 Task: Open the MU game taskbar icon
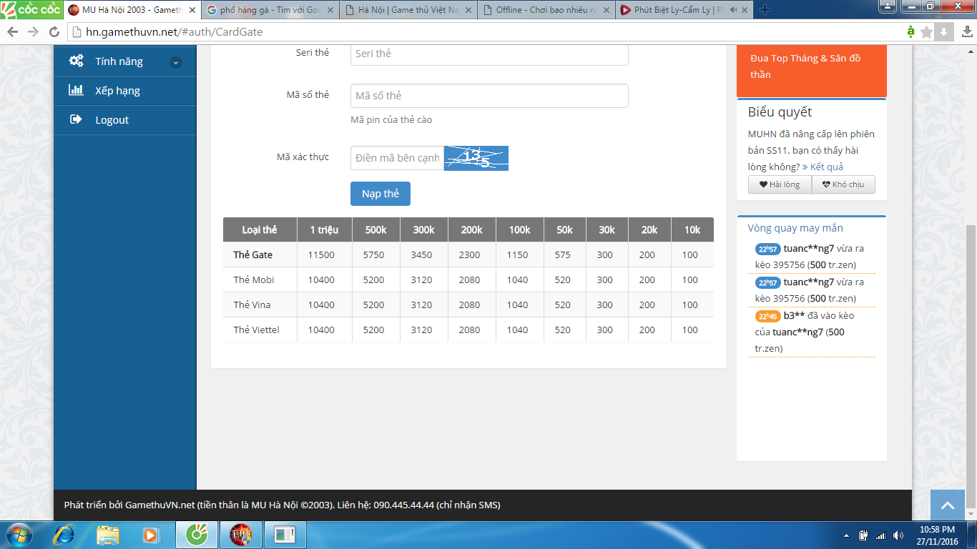(240, 535)
